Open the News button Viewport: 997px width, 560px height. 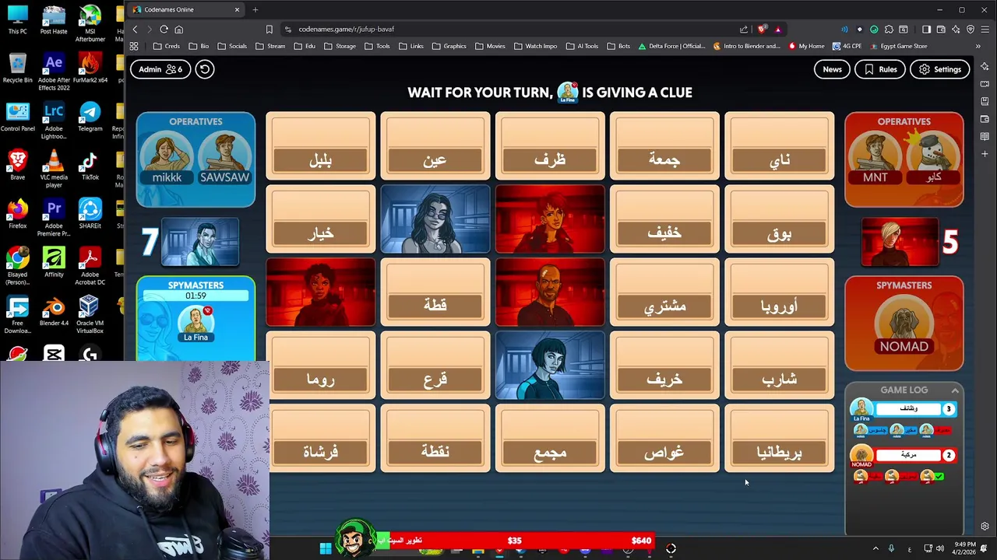pos(832,69)
